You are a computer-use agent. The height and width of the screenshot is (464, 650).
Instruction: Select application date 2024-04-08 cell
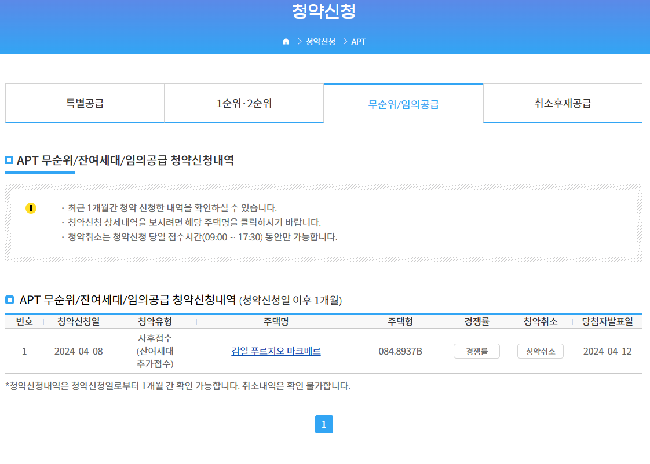point(79,351)
